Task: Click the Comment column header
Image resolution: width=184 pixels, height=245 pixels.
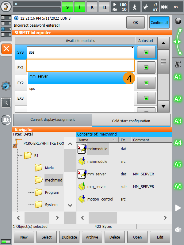Action: [151, 140]
